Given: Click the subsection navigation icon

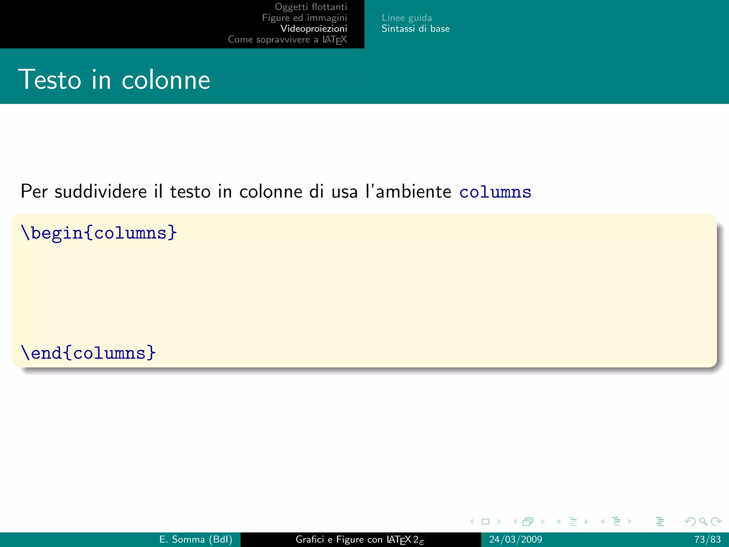Looking at the screenshot, I should tap(573, 521).
